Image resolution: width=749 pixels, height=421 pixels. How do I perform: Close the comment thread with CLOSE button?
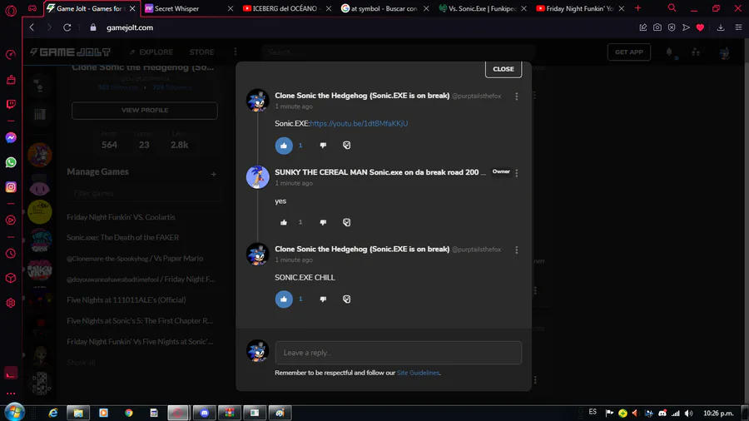(503, 69)
